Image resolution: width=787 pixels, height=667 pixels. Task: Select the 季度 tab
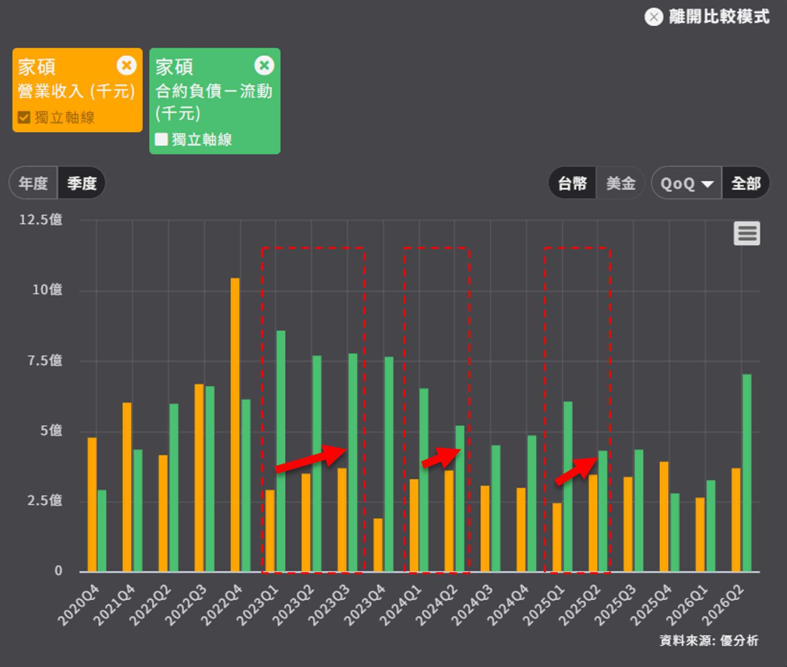(82, 183)
